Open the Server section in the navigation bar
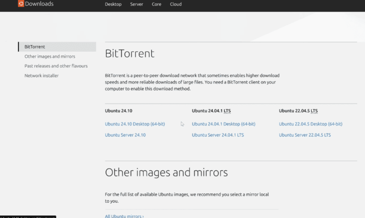 (x=137, y=4)
